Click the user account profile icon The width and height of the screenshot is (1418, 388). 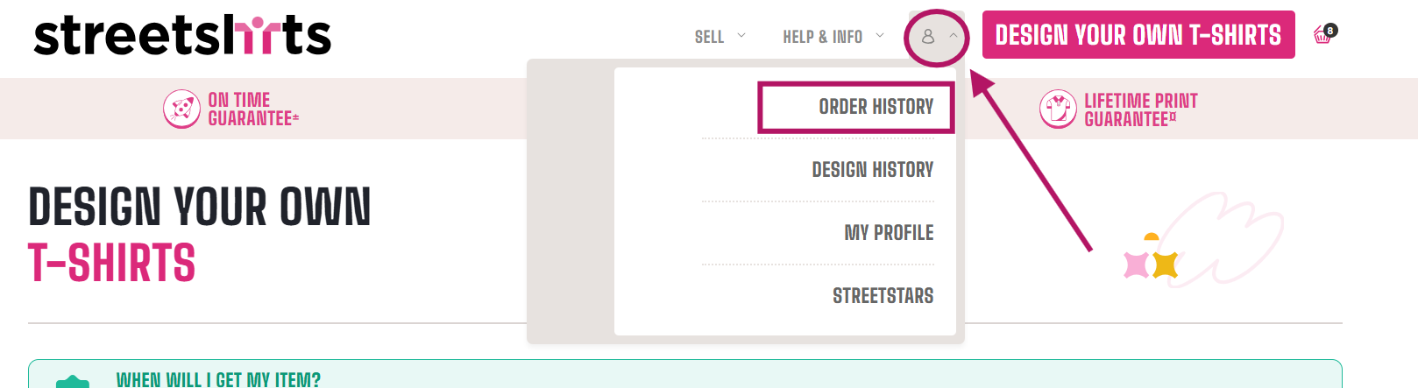click(x=928, y=37)
